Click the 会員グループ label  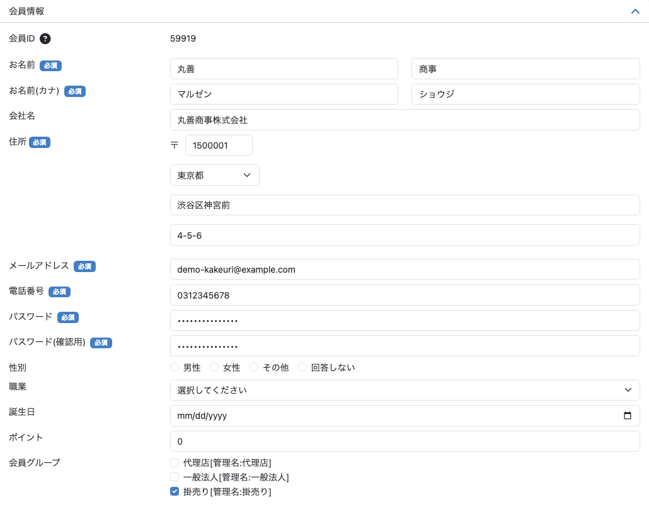pos(35,462)
